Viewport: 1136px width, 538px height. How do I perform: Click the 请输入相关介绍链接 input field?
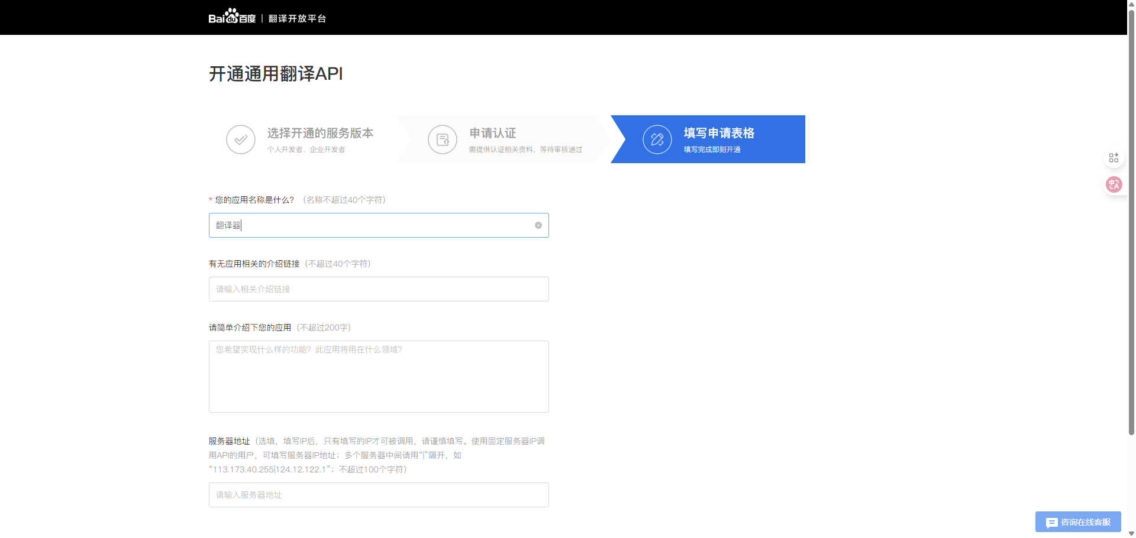(x=379, y=289)
